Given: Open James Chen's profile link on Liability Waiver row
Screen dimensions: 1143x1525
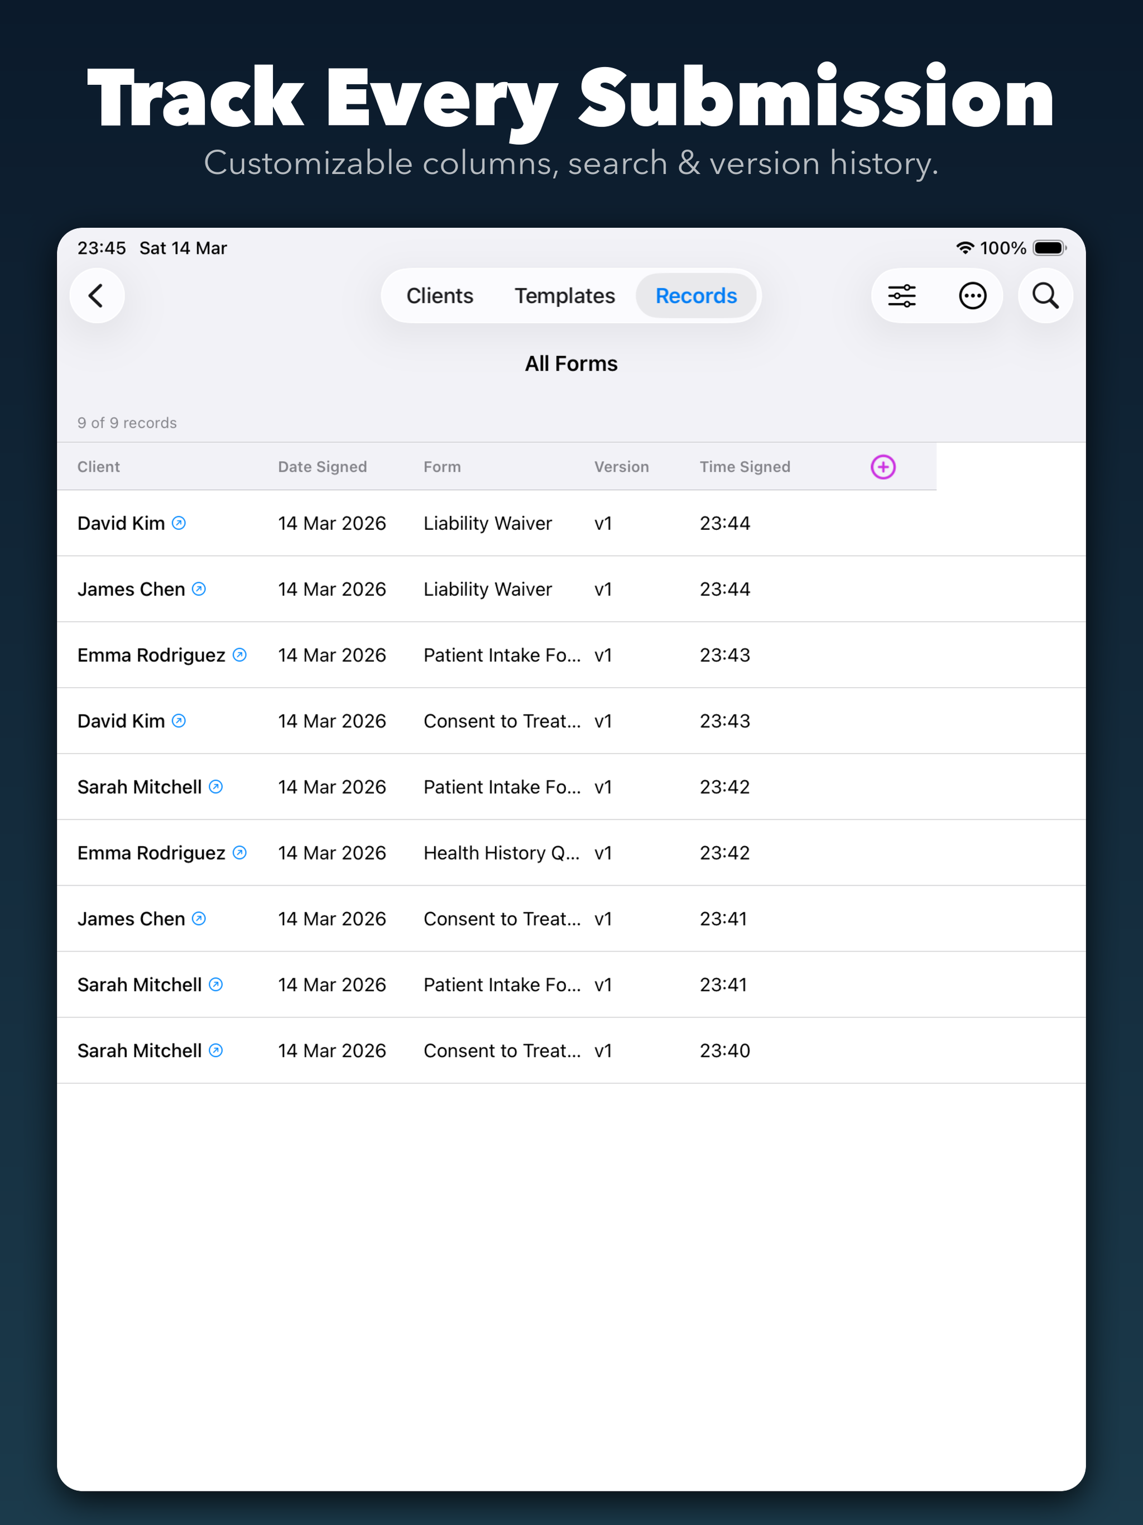Looking at the screenshot, I should (199, 589).
